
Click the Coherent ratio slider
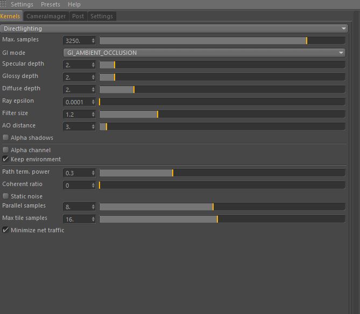click(222, 185)
